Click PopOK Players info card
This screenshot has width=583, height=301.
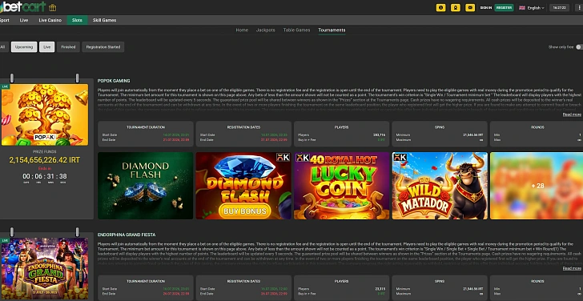pos(342,134)
